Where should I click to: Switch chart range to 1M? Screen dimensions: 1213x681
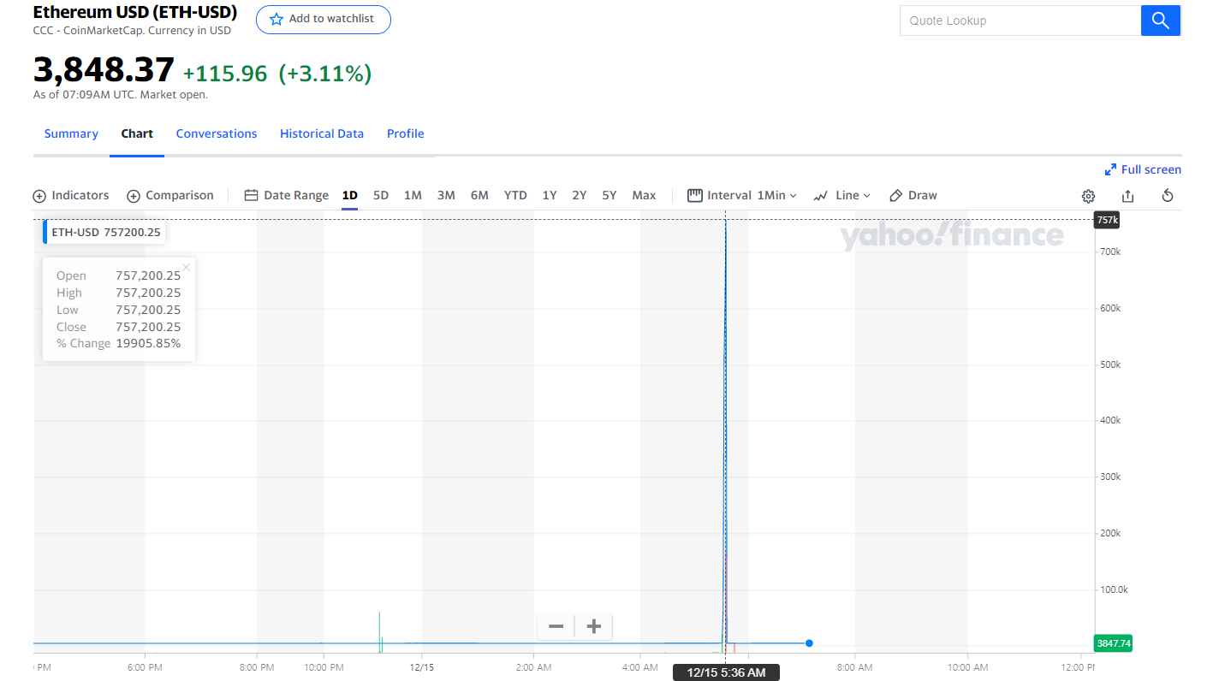click(x=413, y=195)
